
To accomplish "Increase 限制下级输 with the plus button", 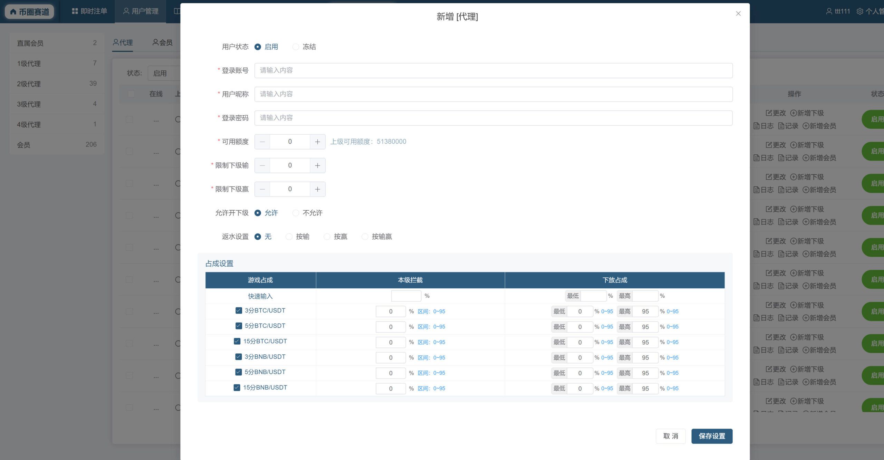I will (318, 166).
